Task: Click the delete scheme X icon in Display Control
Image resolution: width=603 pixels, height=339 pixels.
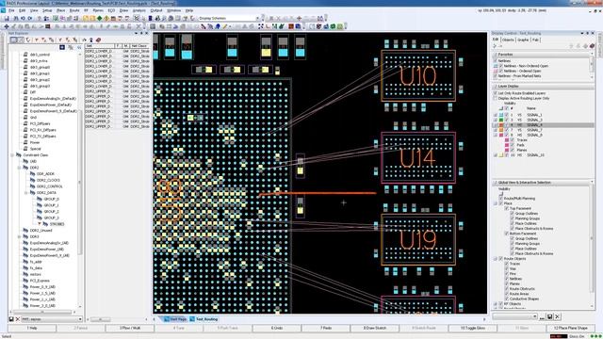Action: point(557,316)
